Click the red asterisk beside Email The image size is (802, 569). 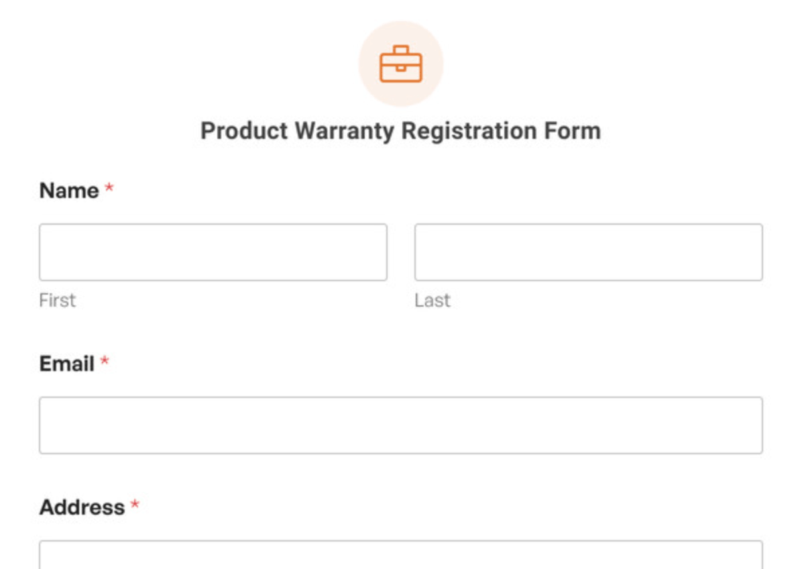105,361
